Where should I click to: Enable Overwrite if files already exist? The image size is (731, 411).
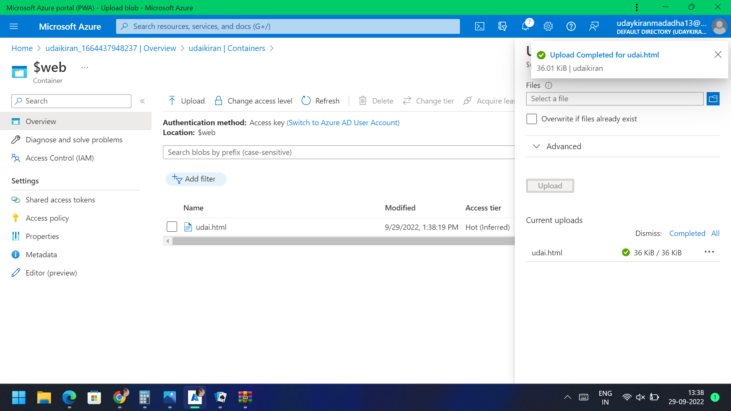pyautogui.click(x=531, y=119)
